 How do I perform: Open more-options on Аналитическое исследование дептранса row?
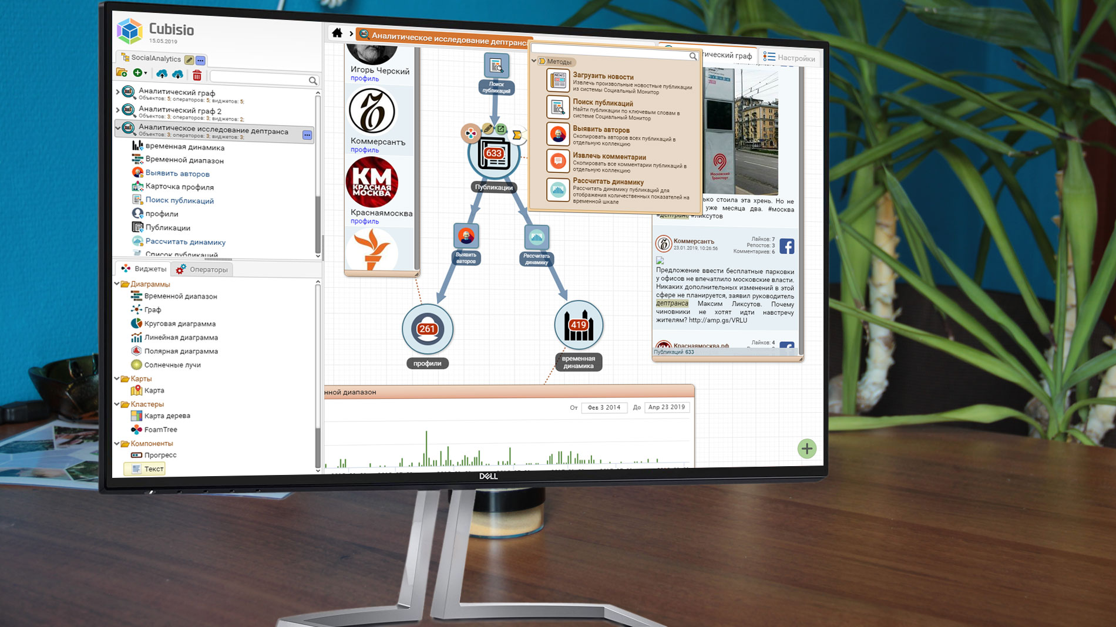click(307, 135)
